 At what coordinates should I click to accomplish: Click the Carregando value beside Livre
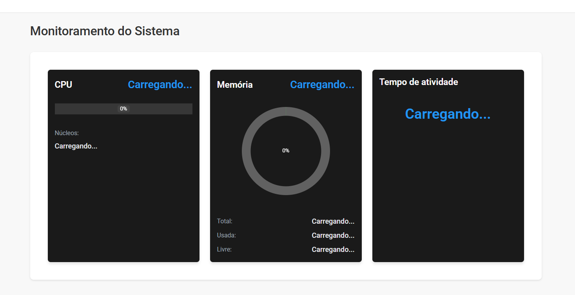333,250
